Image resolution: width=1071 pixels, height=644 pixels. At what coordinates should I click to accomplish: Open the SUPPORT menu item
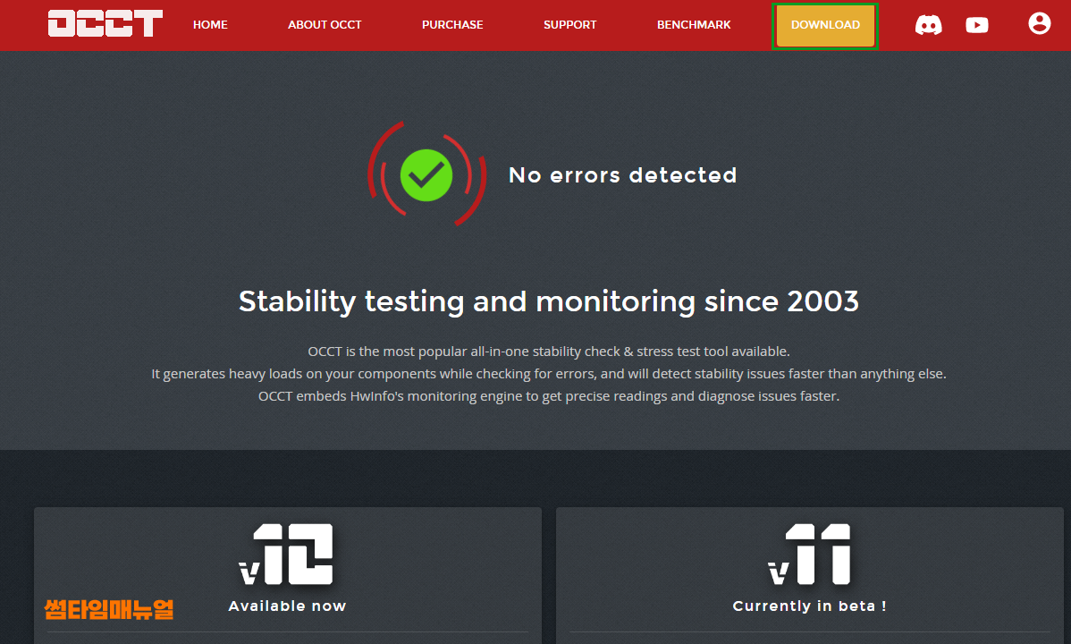[569, 25]
